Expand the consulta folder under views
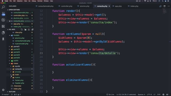Viewport: 171px width, 96px height. (18, 69)
